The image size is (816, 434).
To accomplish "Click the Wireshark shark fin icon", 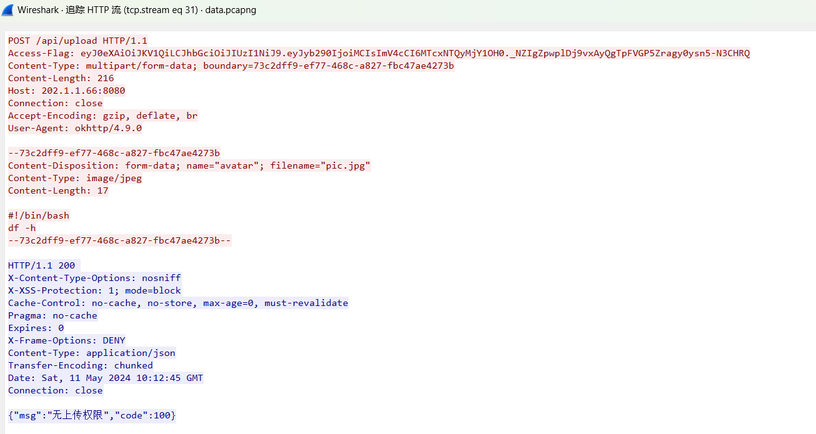I will (8, 10).
